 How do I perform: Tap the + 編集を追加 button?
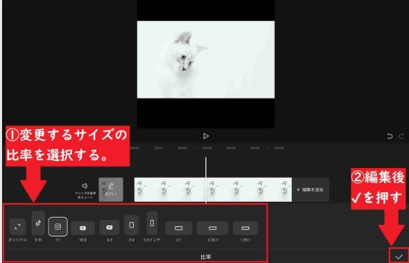(311, 189)
